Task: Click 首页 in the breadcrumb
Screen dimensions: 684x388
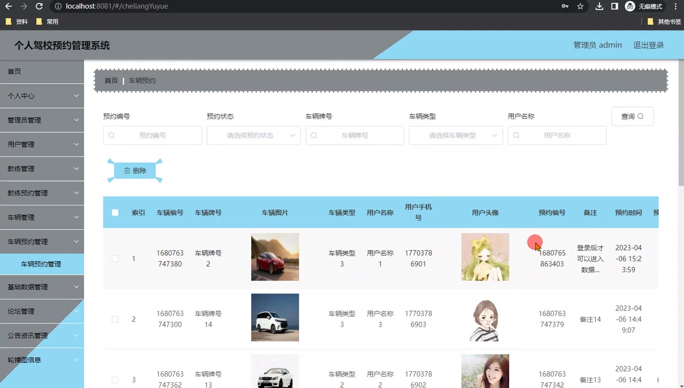Action: click(111, 80)
